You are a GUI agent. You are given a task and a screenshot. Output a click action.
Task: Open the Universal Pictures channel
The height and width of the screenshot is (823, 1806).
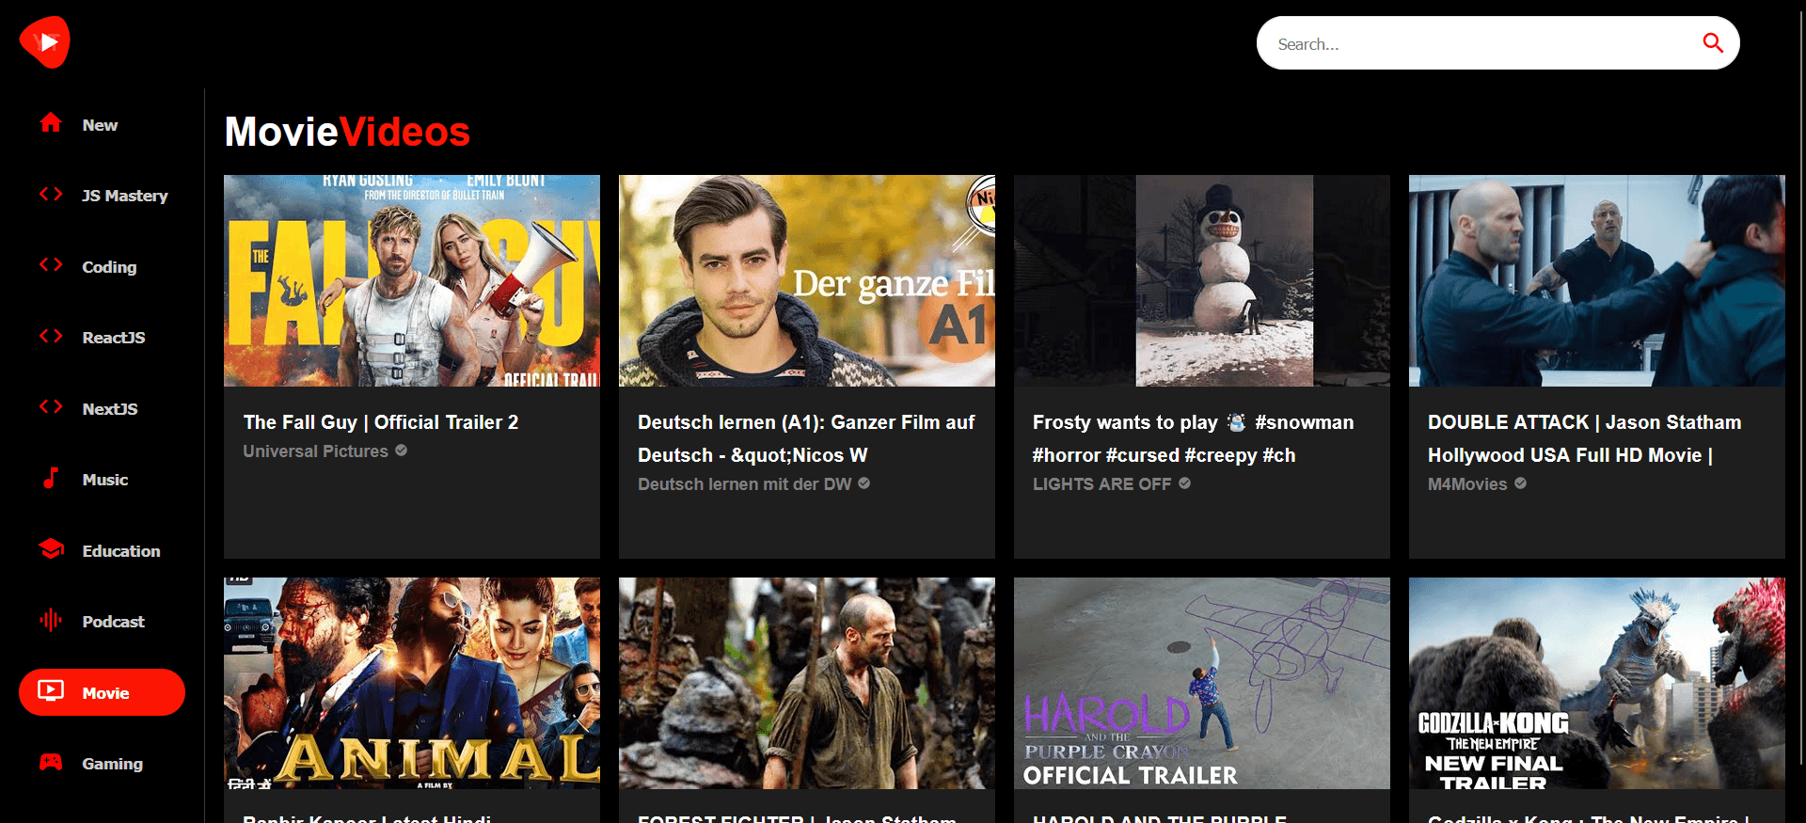[315, 451]
